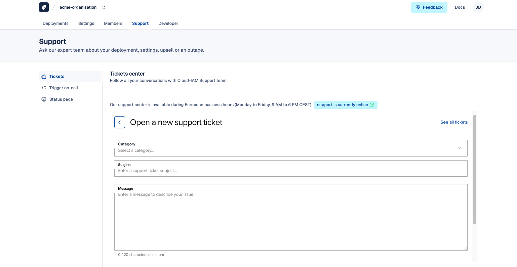Click the support is currently online badge

coord(346,105)
